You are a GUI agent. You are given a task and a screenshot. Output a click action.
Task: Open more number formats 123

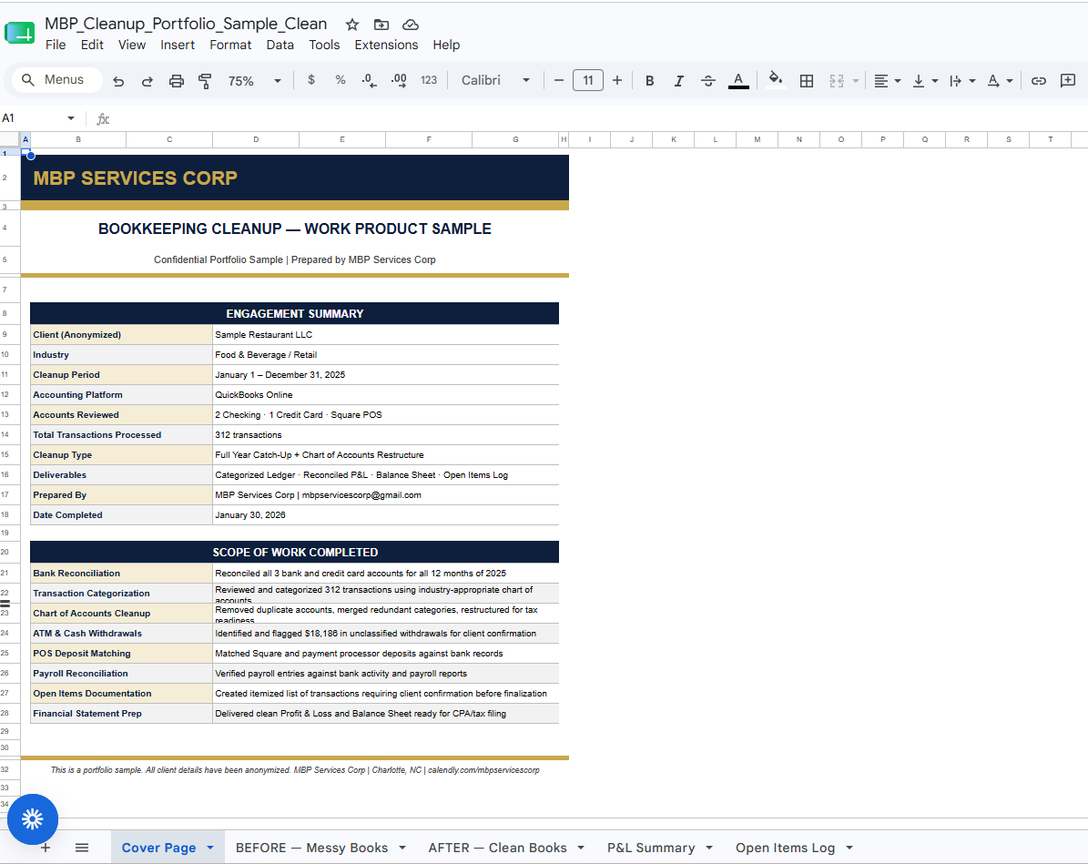click(x=429, y=80)
